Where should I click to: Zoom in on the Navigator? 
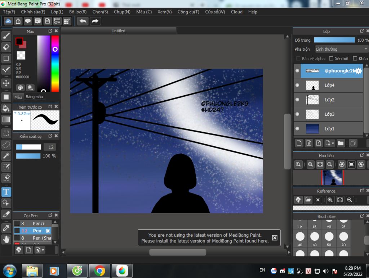pyautogui.click(x=310, y=164)
